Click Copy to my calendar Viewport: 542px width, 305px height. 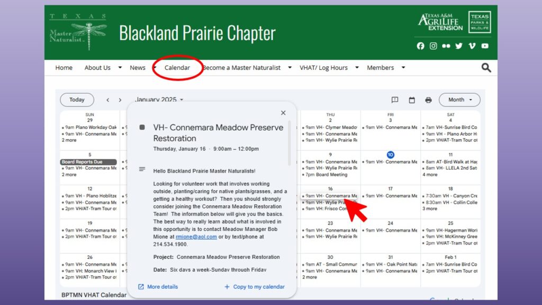tap(255, 287)
